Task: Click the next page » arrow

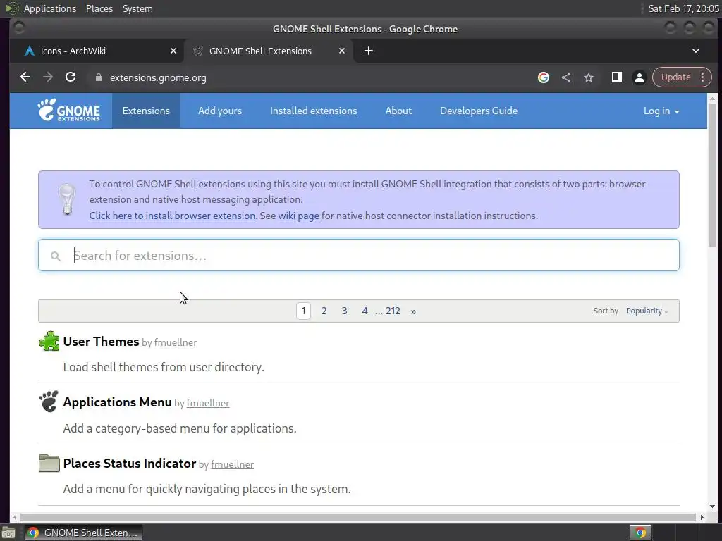Action: pos(413,311)
